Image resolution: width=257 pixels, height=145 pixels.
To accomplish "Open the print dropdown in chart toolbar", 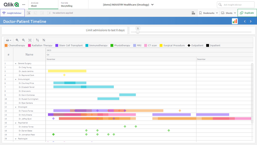I will tap(9, 40).
